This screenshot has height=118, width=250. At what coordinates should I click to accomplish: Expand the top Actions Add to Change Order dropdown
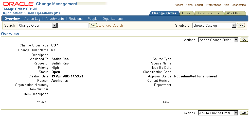coord(218,40)
